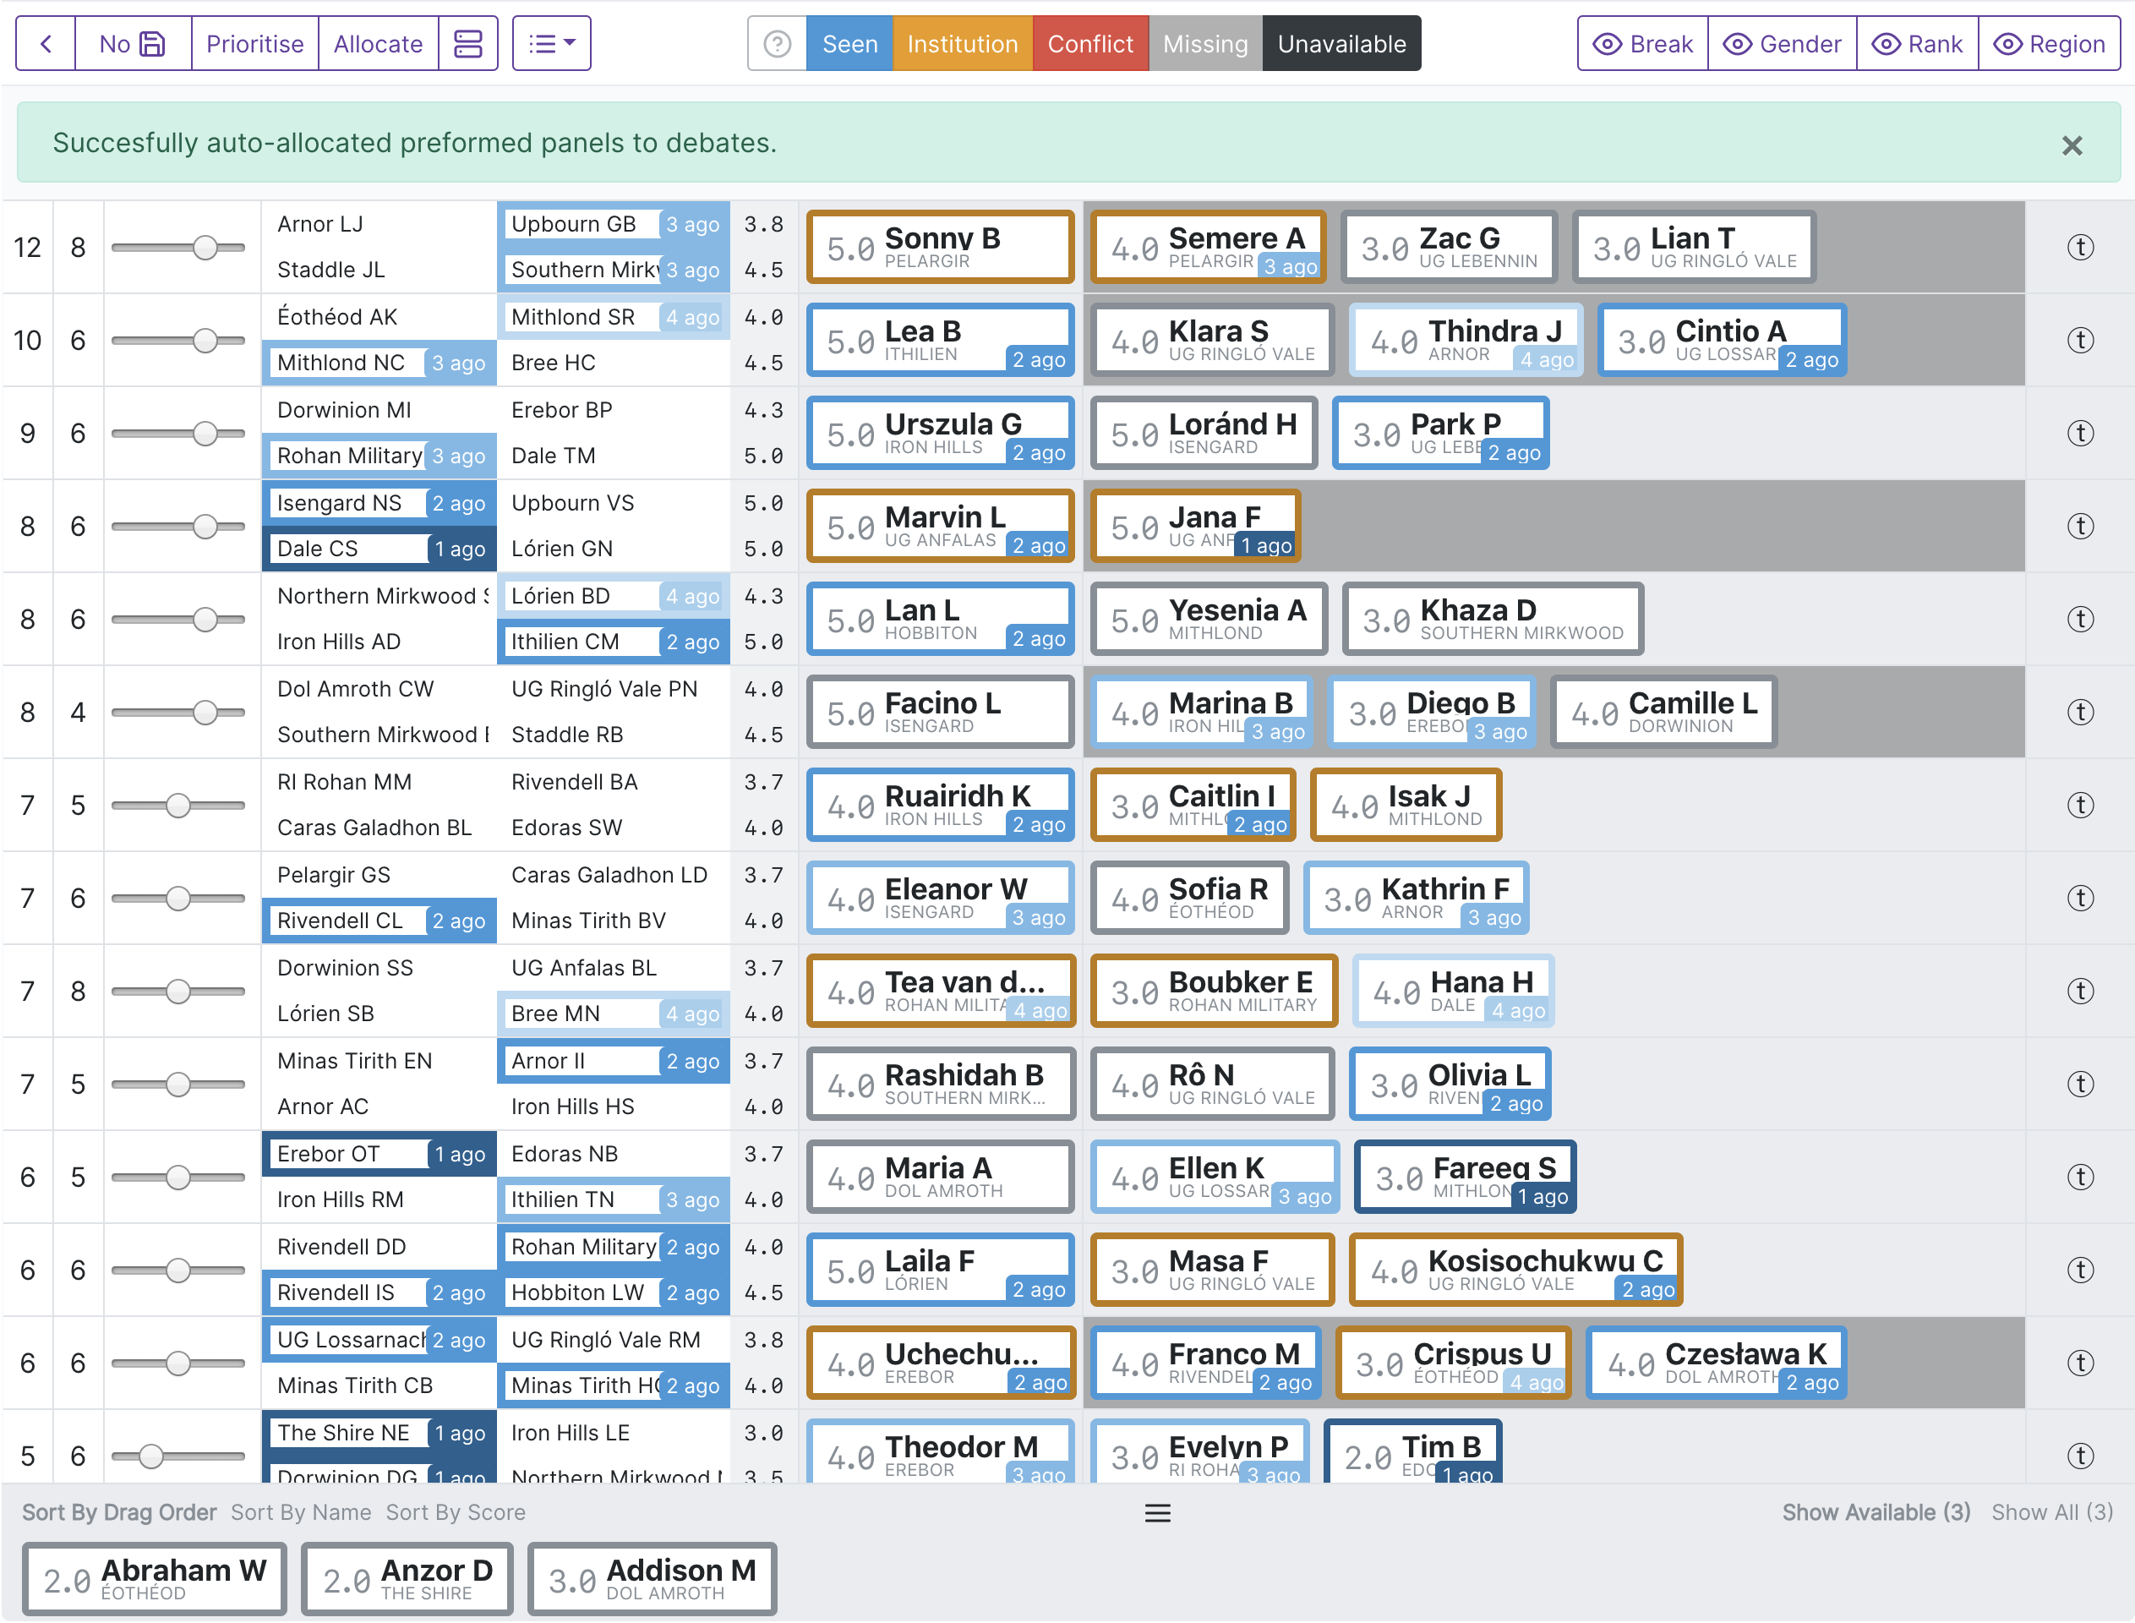2135x1623 pixels.
Task: Dismiss the success alert banner
Action: click(x=2072, y=145)
